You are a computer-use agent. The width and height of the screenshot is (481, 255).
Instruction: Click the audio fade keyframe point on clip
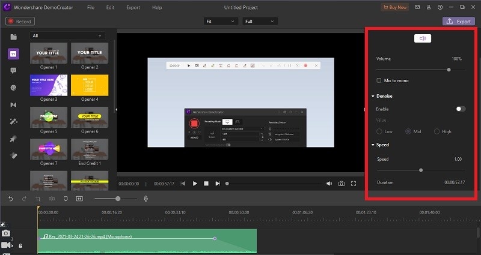pyautogui.click(x=215, y=238)
